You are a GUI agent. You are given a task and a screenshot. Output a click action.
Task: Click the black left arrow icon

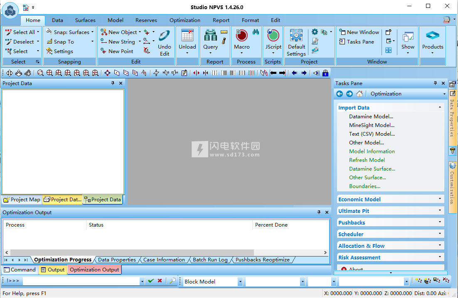tap(273, 73)
